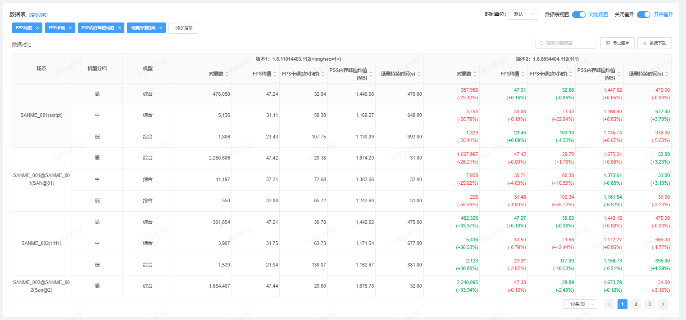Sort version 1 FPS均值 column
Screen dimensions: 686x320
tap(275, 74)
